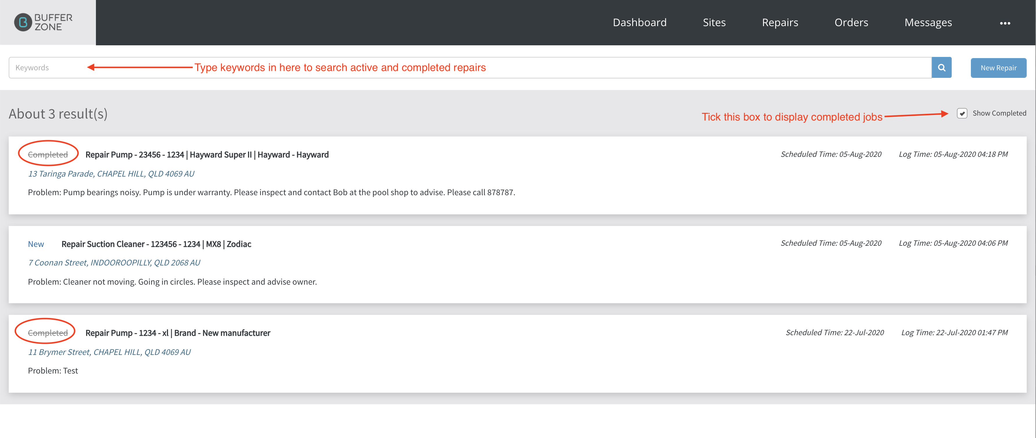Navigate to Orders
Screen dimensions: 1036x438
point(851,22)
